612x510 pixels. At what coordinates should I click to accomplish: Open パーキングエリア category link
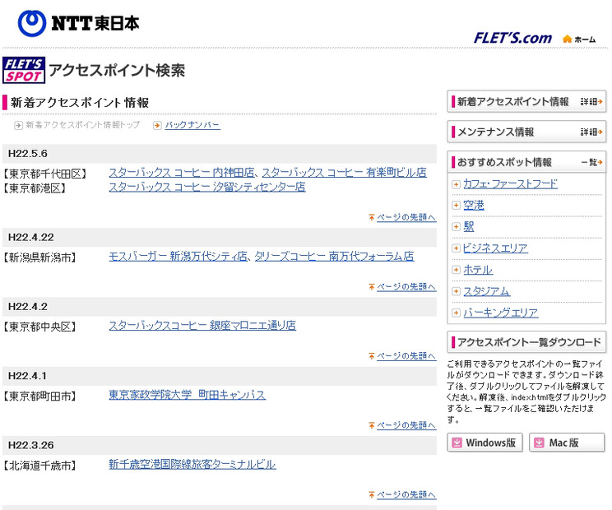coord(501,313)
